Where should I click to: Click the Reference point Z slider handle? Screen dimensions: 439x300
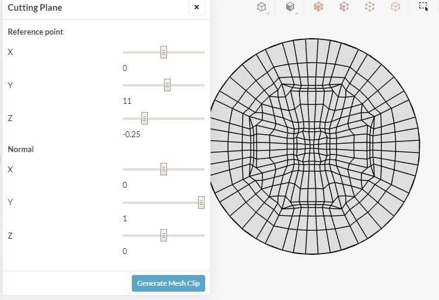click(x=144, y=119)
